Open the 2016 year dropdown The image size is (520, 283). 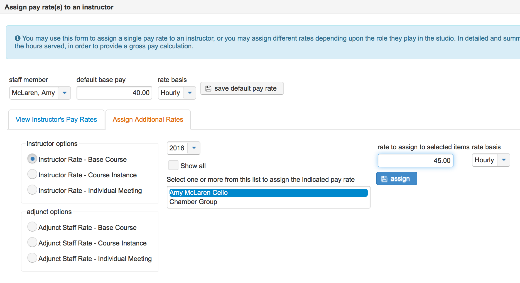tap(194, 148)
